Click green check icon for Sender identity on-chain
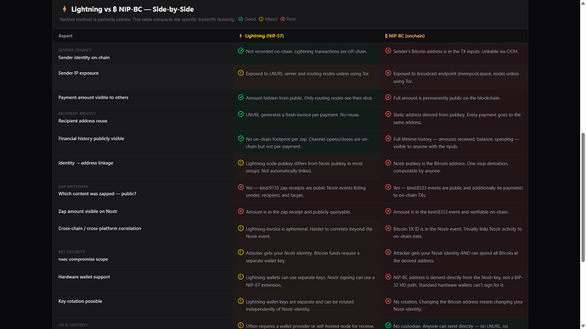Screen dimensions: 586x329 tap(240, 51)
